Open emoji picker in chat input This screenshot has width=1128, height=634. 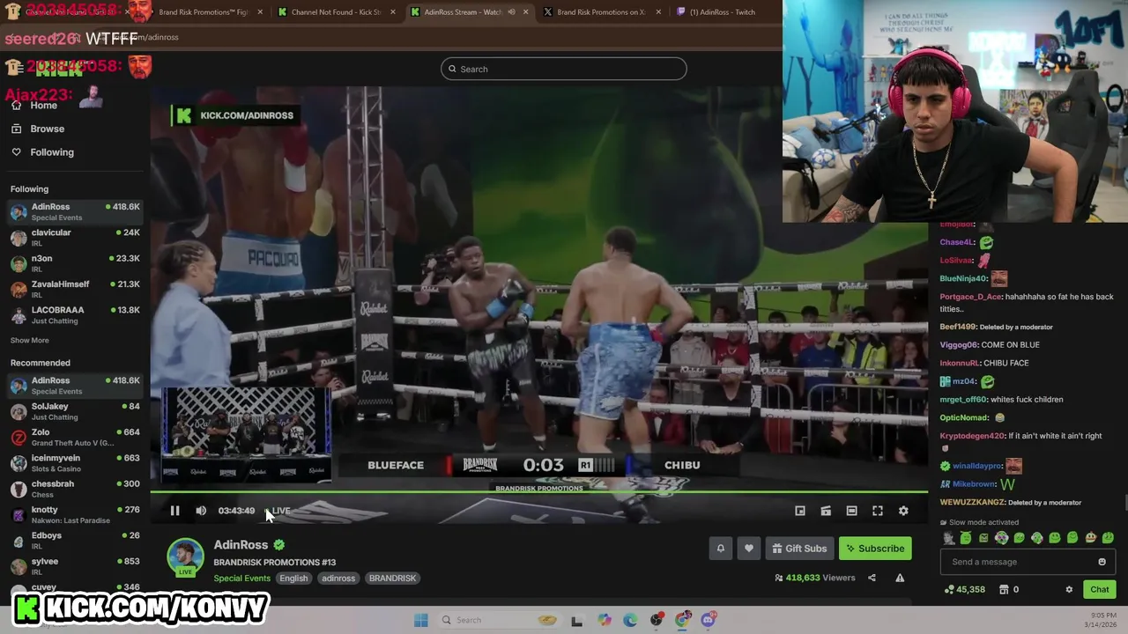[x=1102, y=562]
